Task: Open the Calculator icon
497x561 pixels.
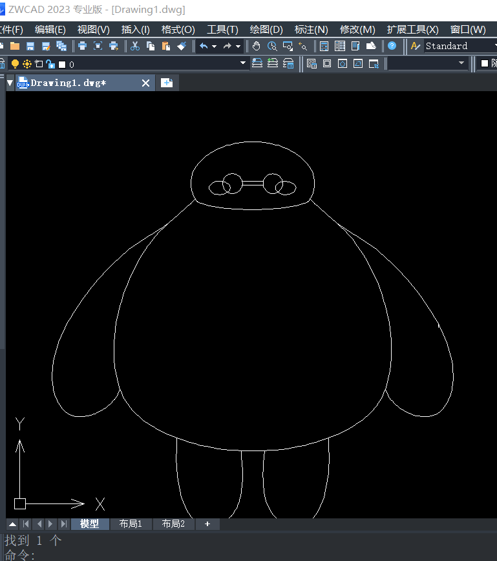Action: [324, 46]
